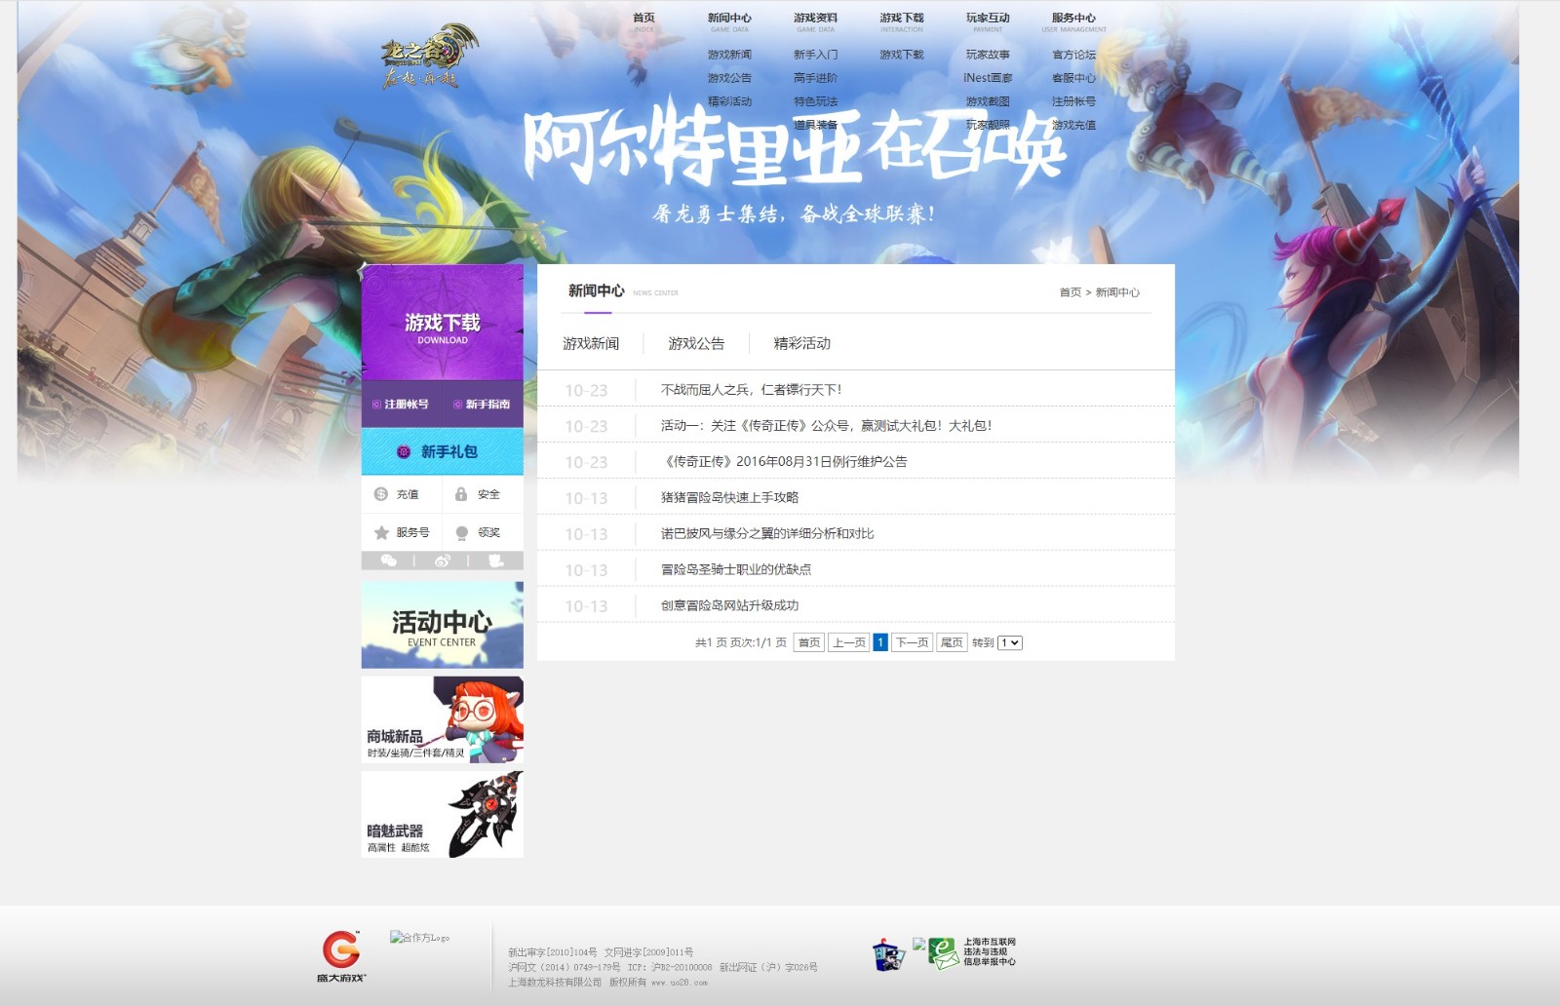Open news item 创意冒险岛网站升级成功
This screenshot has height=1006, width=1560.
click(x=729, y=605)
